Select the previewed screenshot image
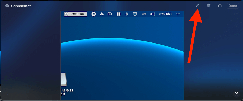This screenshot has width=243, height=101. click(122, 55)
